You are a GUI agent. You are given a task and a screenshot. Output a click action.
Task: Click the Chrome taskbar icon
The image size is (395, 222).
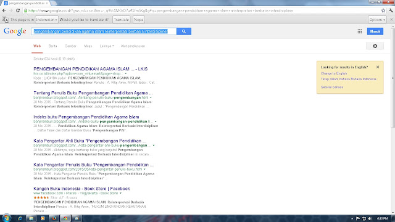(x=65, y=218)
